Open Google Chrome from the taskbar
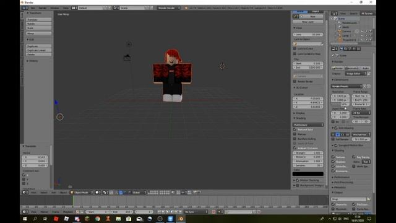The image size is (396, 223). 98,219
